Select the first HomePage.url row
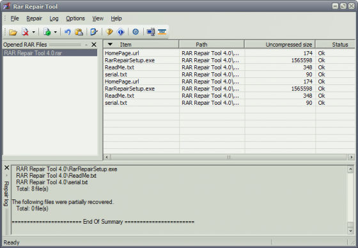Screen dimensions: 358x248 point(230,53)
